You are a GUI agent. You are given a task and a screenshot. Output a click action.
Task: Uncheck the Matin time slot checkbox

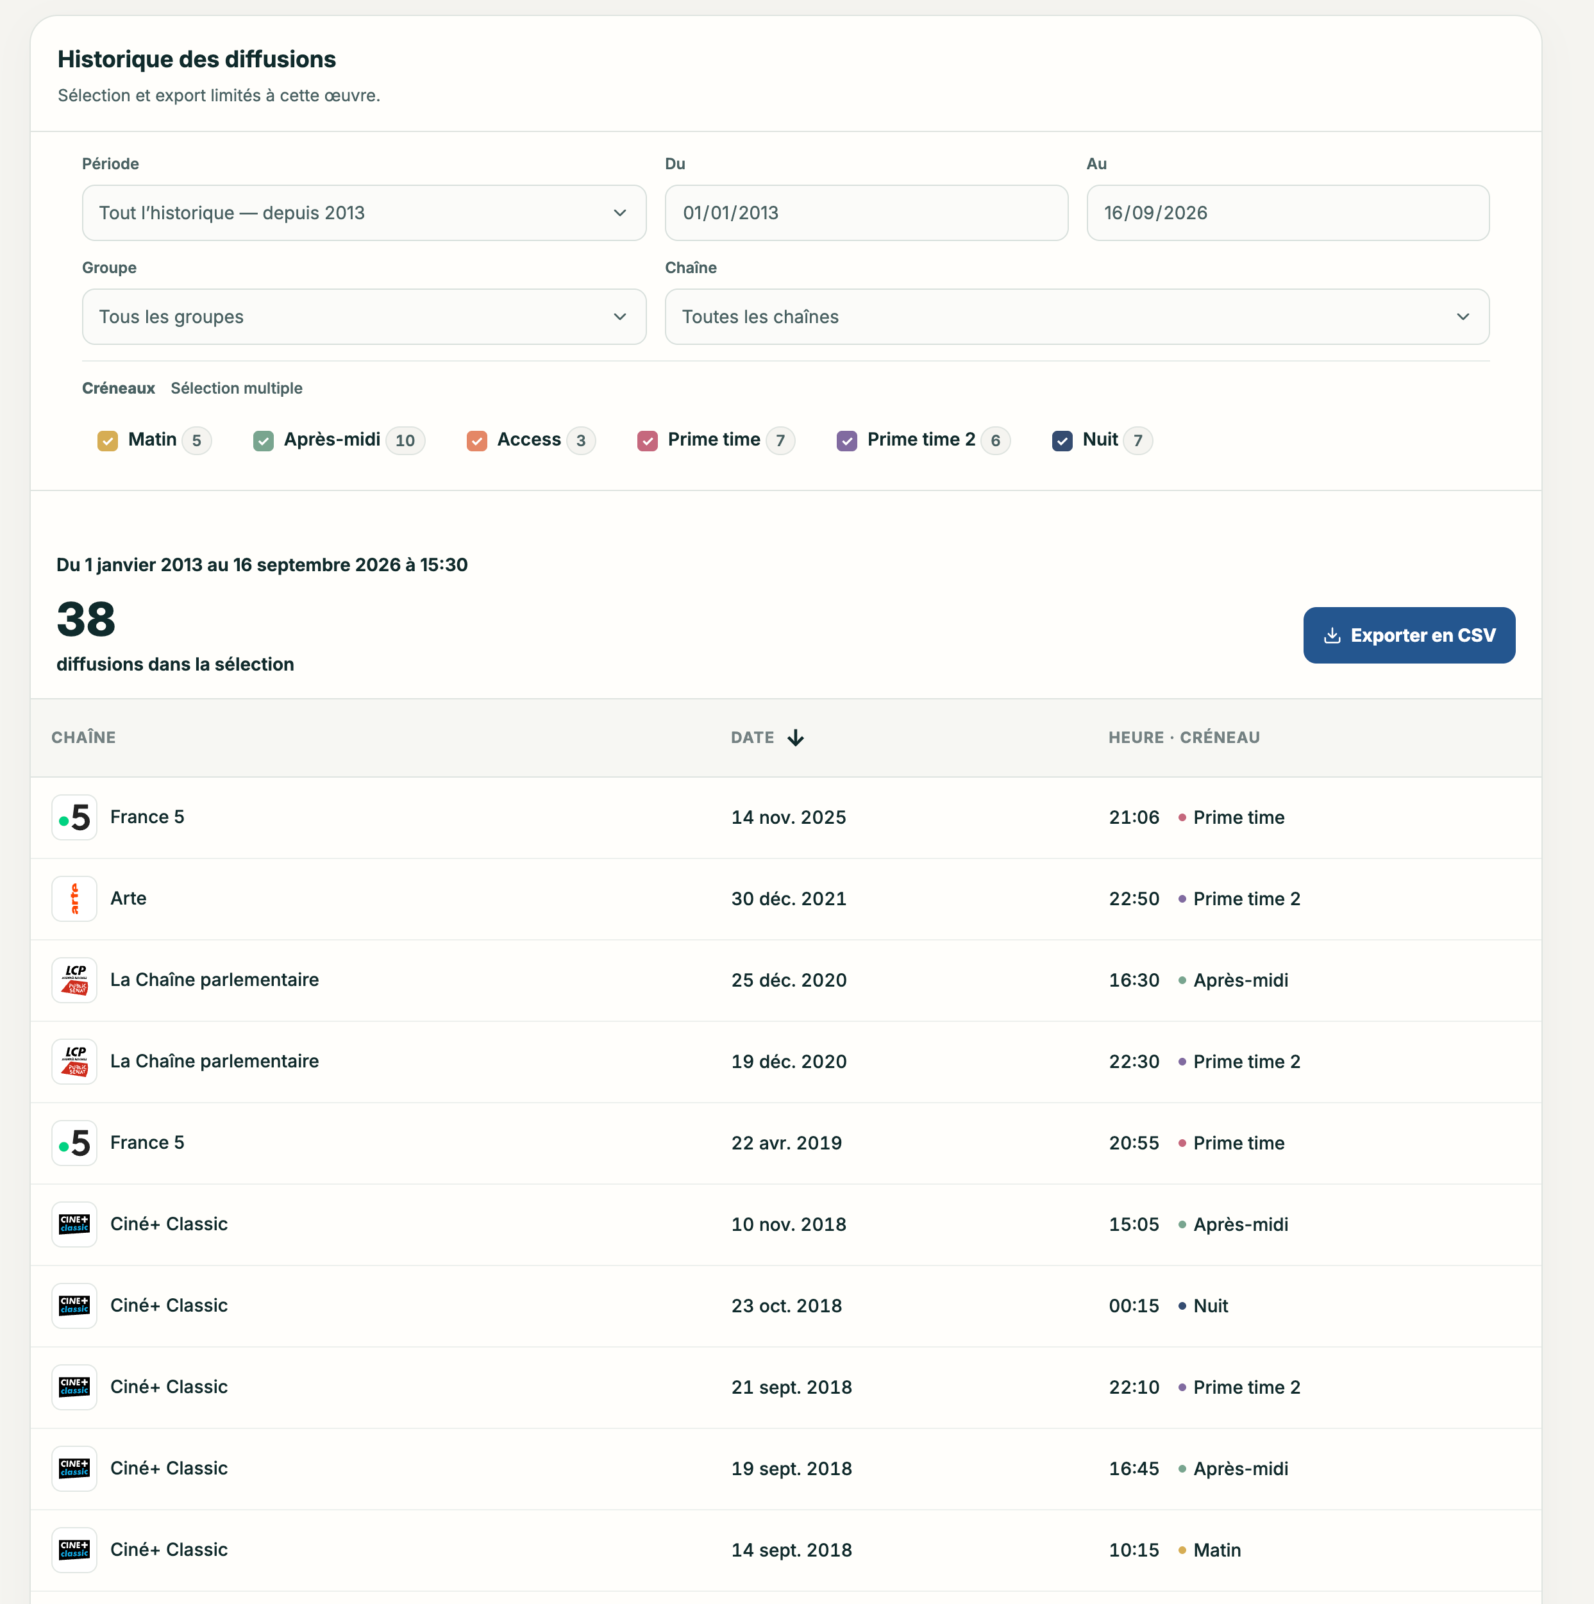tap(107, 441)
